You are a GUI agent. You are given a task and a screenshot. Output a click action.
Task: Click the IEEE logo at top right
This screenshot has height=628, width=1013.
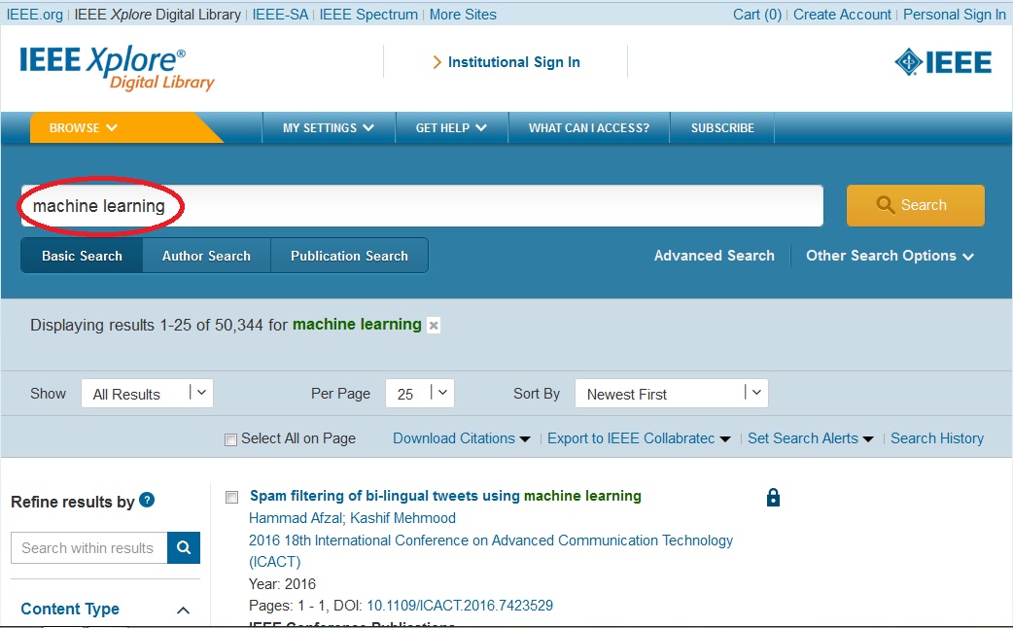click(943, 62)
